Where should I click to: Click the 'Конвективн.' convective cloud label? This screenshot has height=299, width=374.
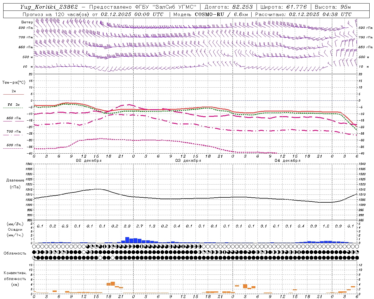15,273
